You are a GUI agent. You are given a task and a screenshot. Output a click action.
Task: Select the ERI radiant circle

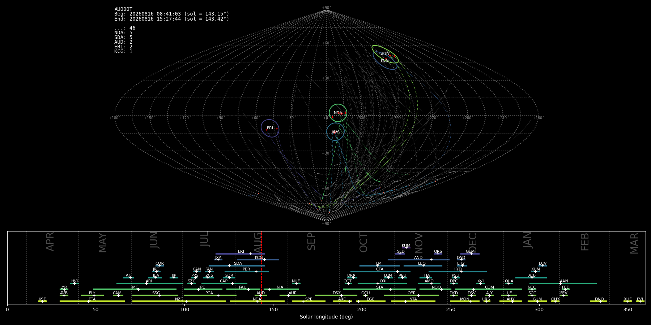pos(270,128)
